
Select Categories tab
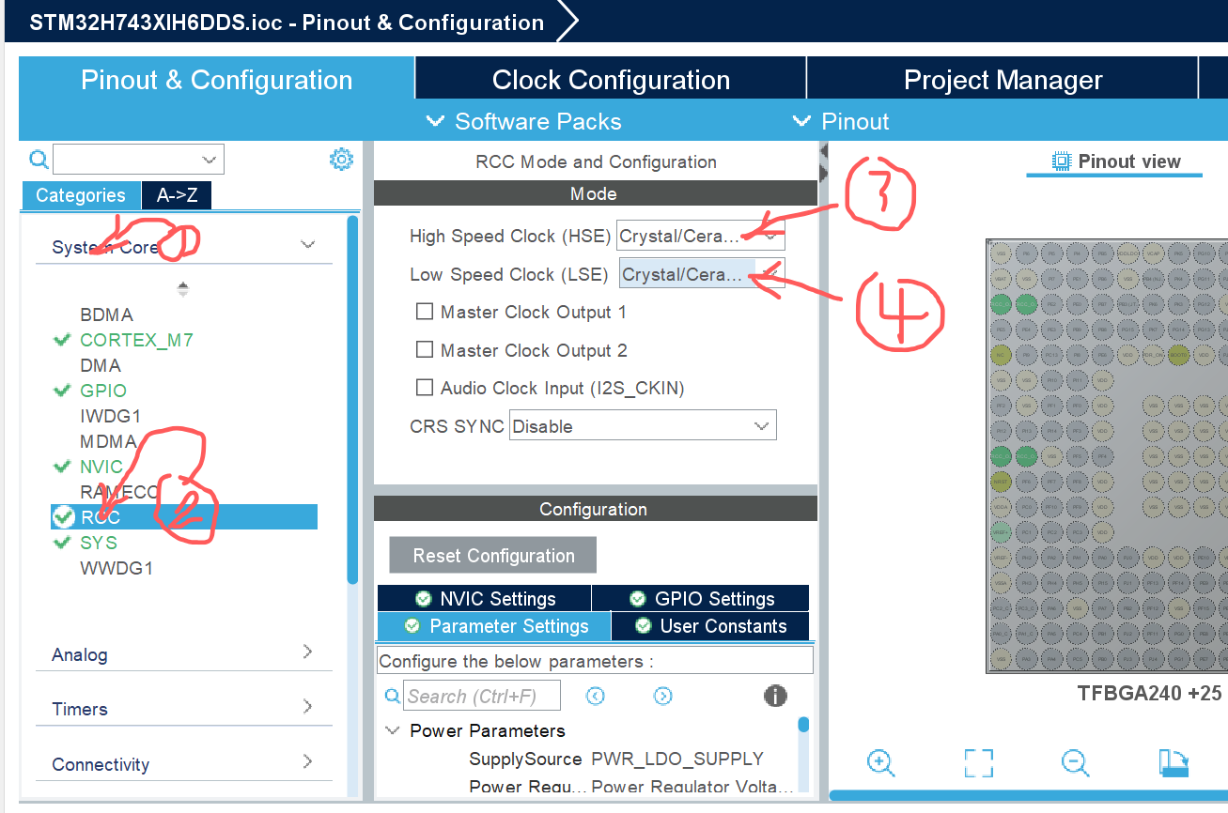point(81,195)
